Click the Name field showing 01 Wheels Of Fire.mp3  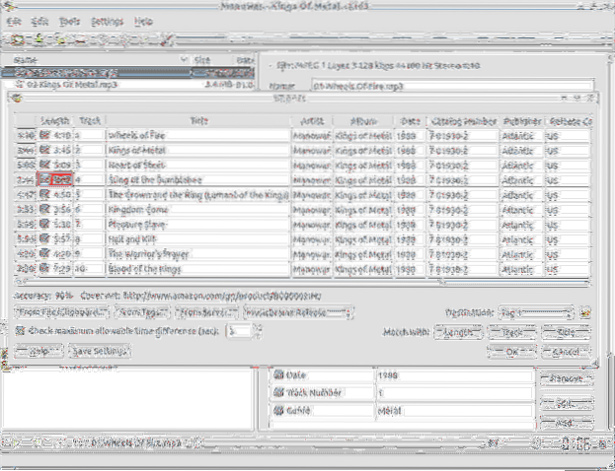click(453, 86)
